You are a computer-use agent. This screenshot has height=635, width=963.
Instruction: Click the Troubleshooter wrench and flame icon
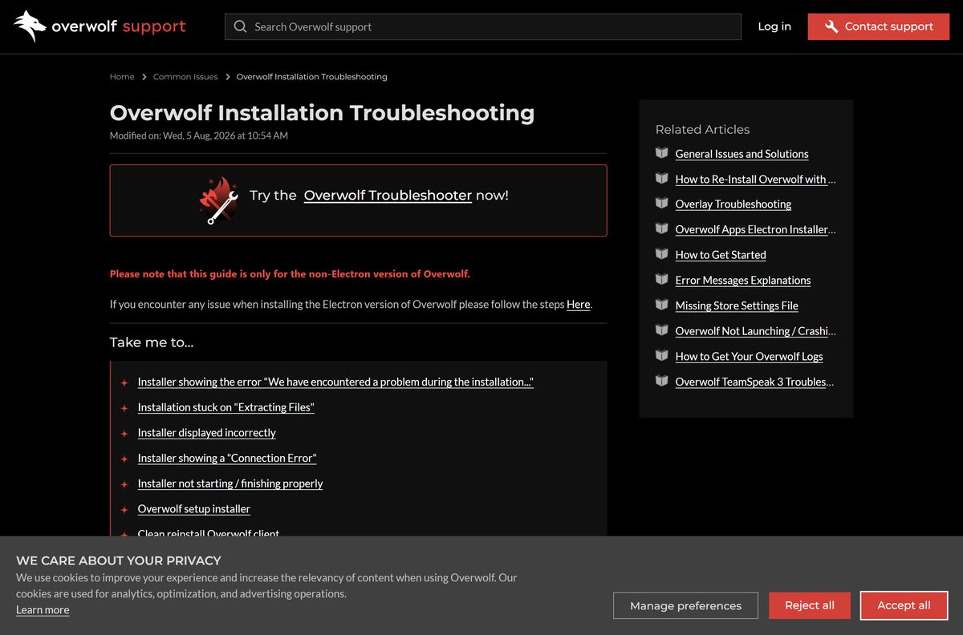218,200
